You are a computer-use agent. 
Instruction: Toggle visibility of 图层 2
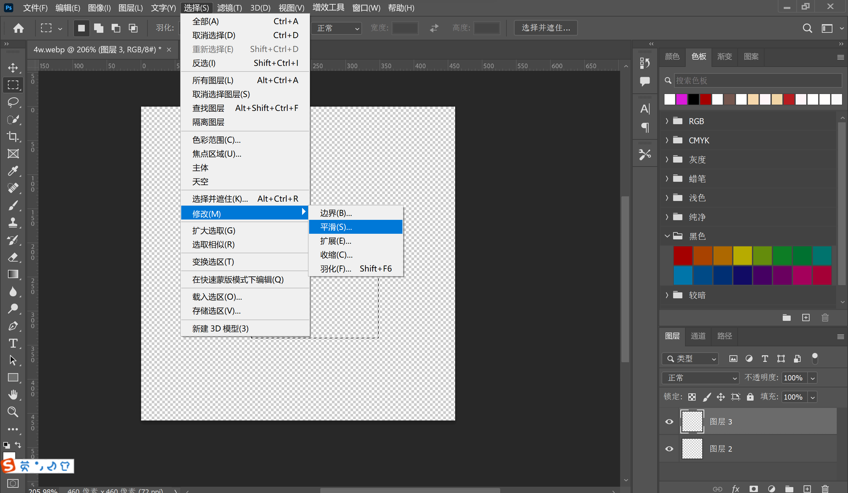[x=669, y=449]
